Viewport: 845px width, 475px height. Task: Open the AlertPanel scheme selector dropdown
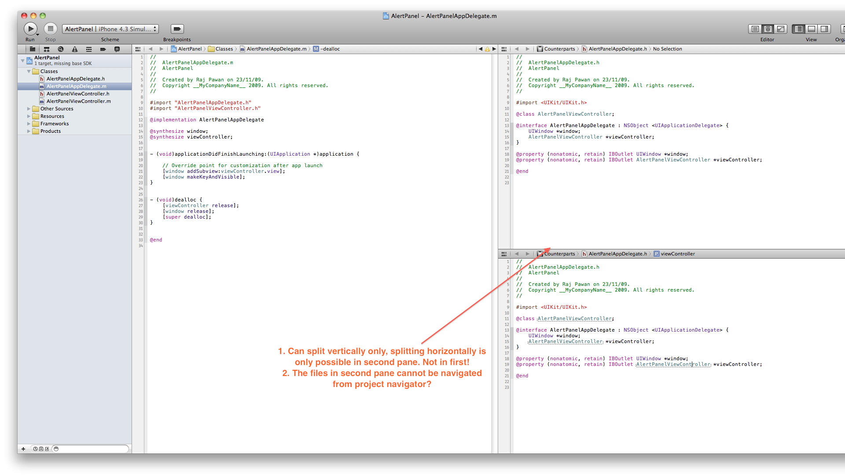[110, 29]
